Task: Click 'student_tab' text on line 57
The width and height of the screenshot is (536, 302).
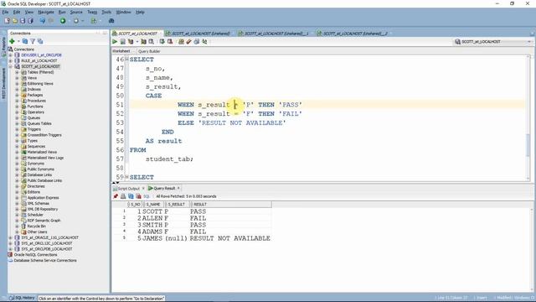Action: [x=167, y=159]
